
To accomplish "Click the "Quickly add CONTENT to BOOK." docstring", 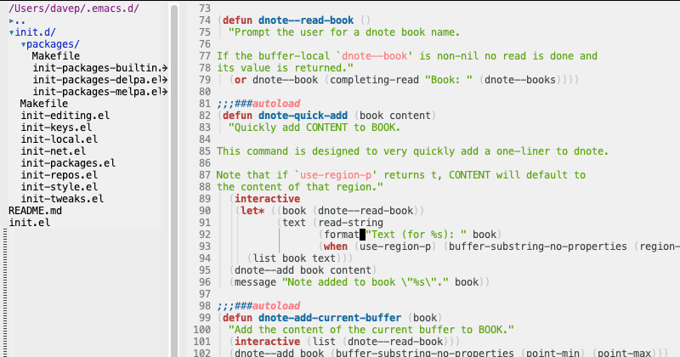I will coord(314,127).
